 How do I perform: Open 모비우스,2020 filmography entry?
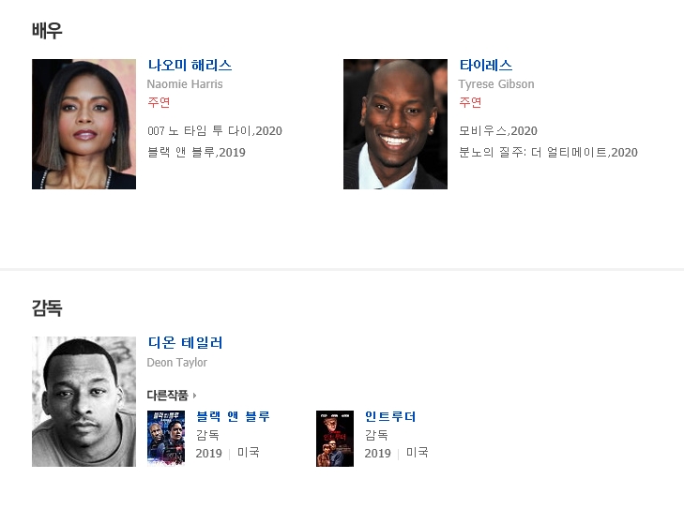point(498,130)
